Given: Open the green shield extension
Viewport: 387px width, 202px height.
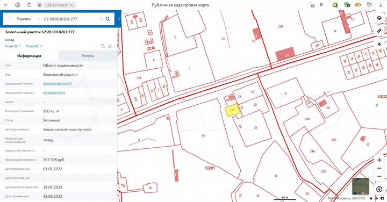Looking at the screenshot, I should pyautogui.click(x=347, y=5).
